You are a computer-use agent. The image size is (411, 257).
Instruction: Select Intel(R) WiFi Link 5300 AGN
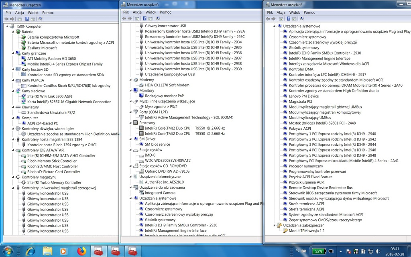click(49, 96)
